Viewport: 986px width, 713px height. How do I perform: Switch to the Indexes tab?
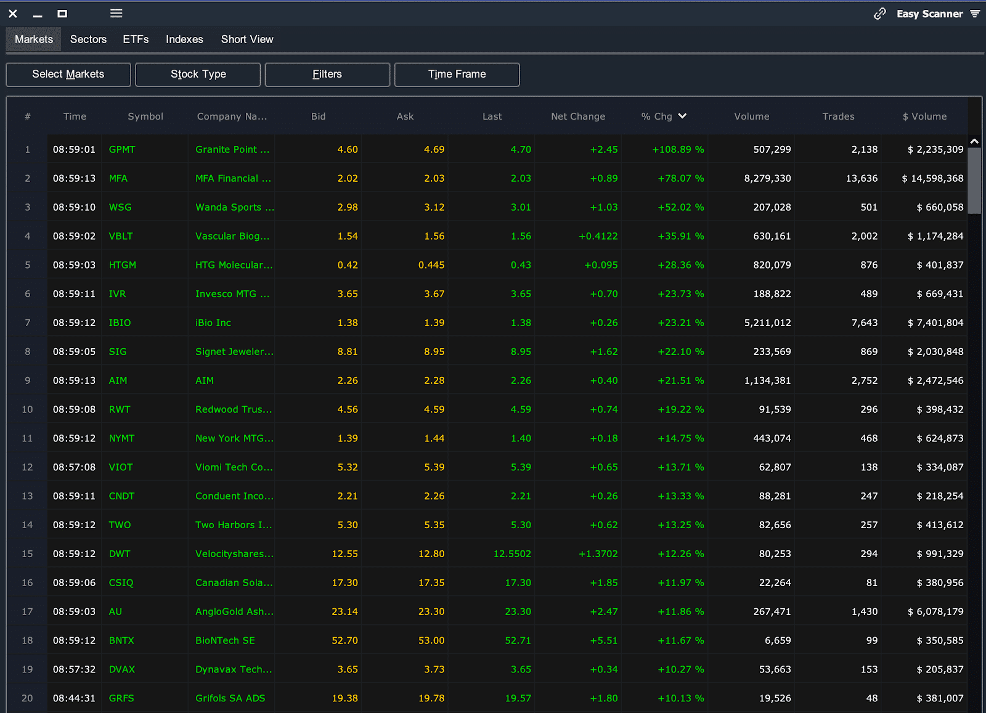coord(184,39)
